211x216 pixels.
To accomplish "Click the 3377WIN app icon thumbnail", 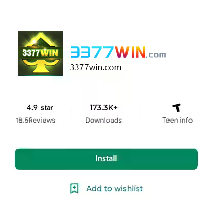I will [x=40, y=53].
